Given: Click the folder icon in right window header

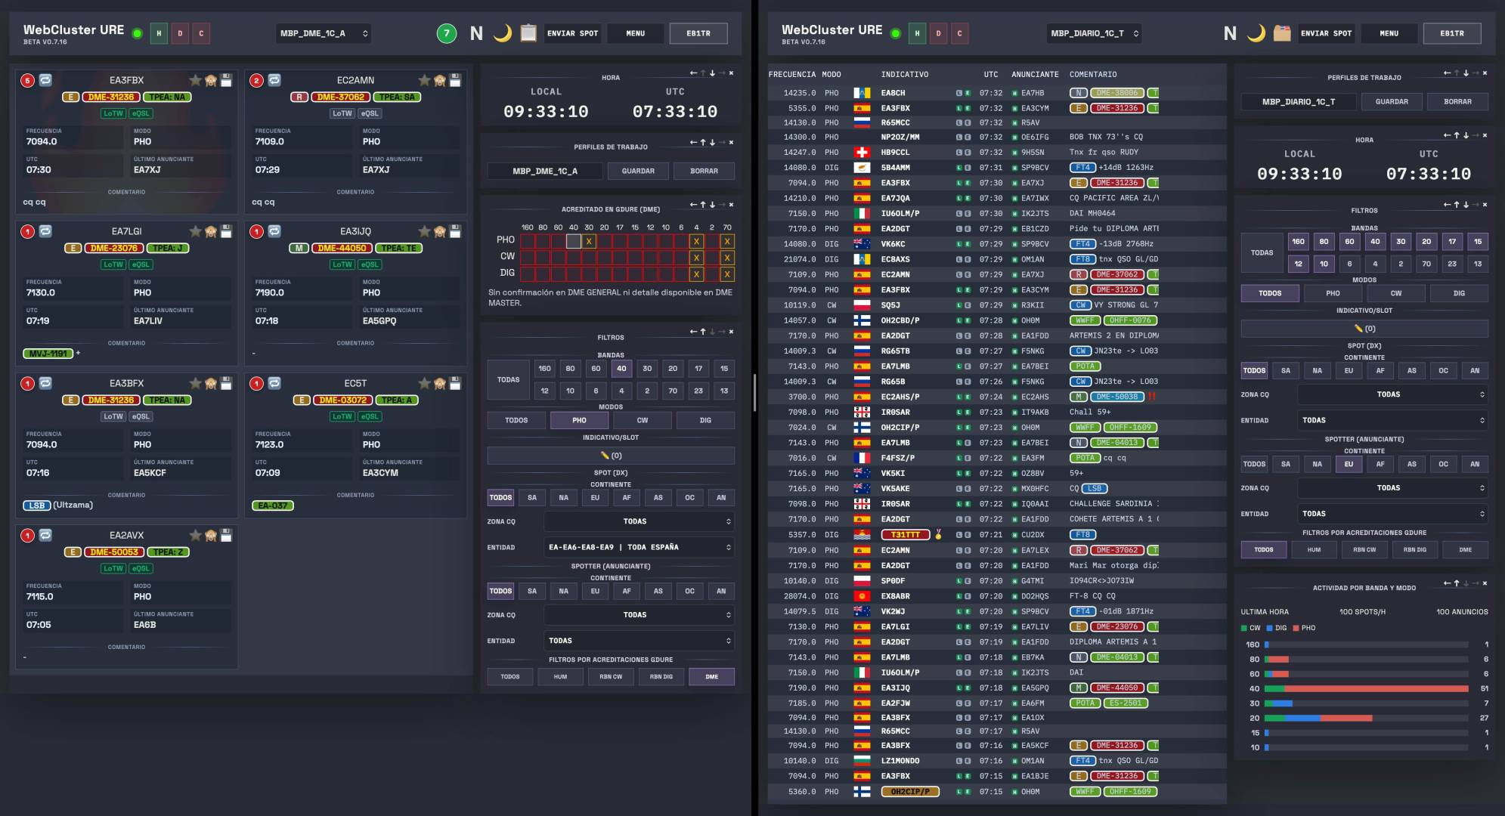Looking at the screenshot, I should [x=1282, y=33].
